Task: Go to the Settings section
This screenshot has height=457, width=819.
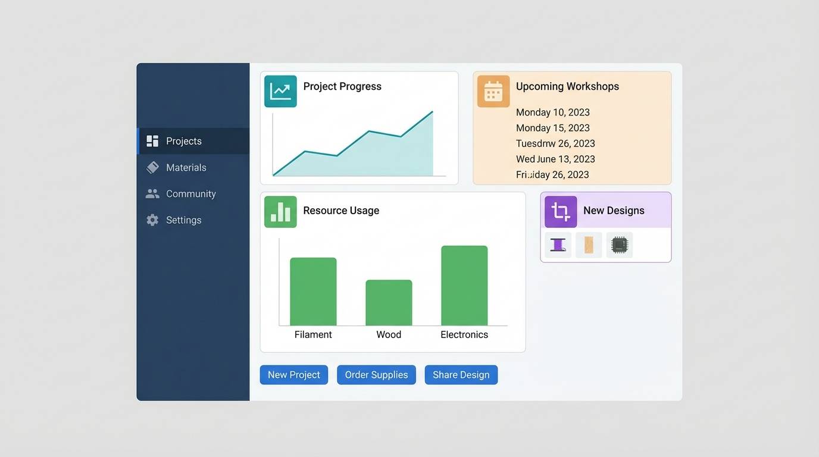Action: coord(183,220)
